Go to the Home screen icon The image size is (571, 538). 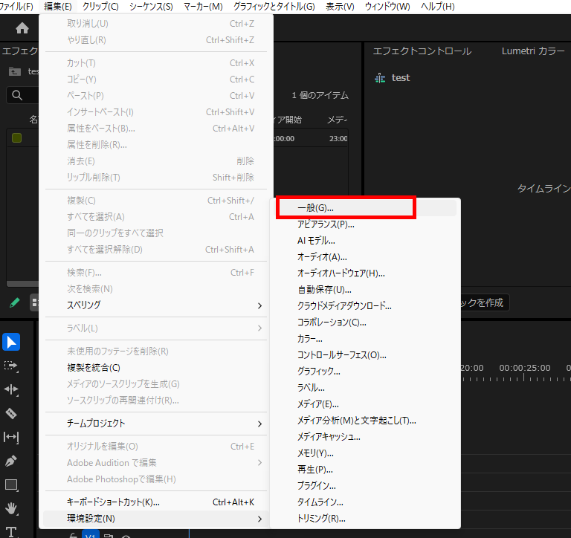[x=22, y=27]
